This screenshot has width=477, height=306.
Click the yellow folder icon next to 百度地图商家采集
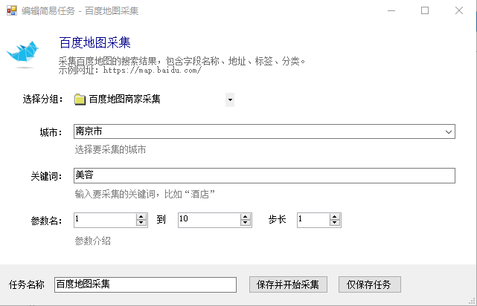point(80,100)
